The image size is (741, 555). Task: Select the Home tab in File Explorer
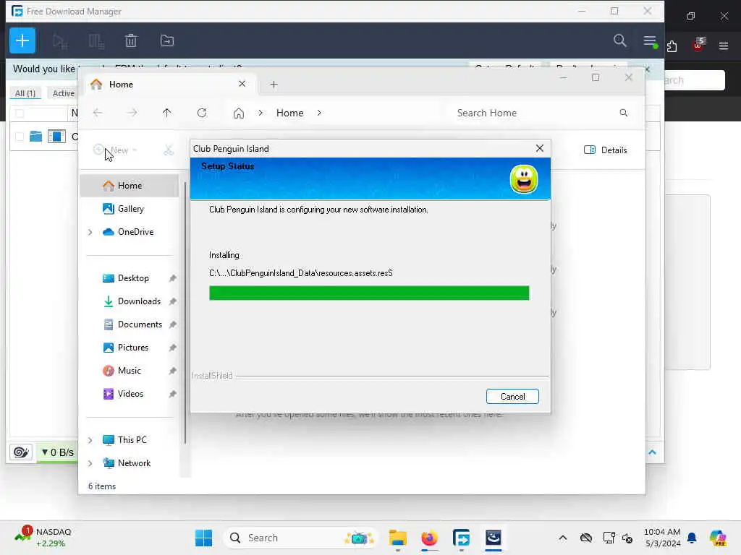(170, 85)
